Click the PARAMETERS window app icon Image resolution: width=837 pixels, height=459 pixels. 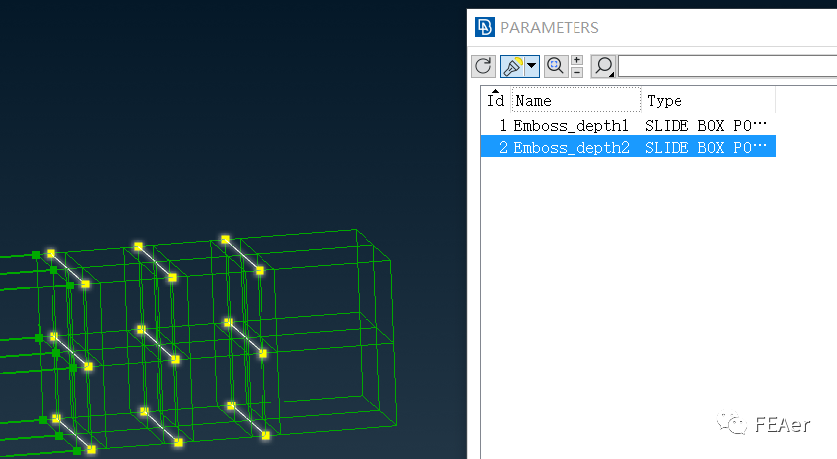coord(484,27)
